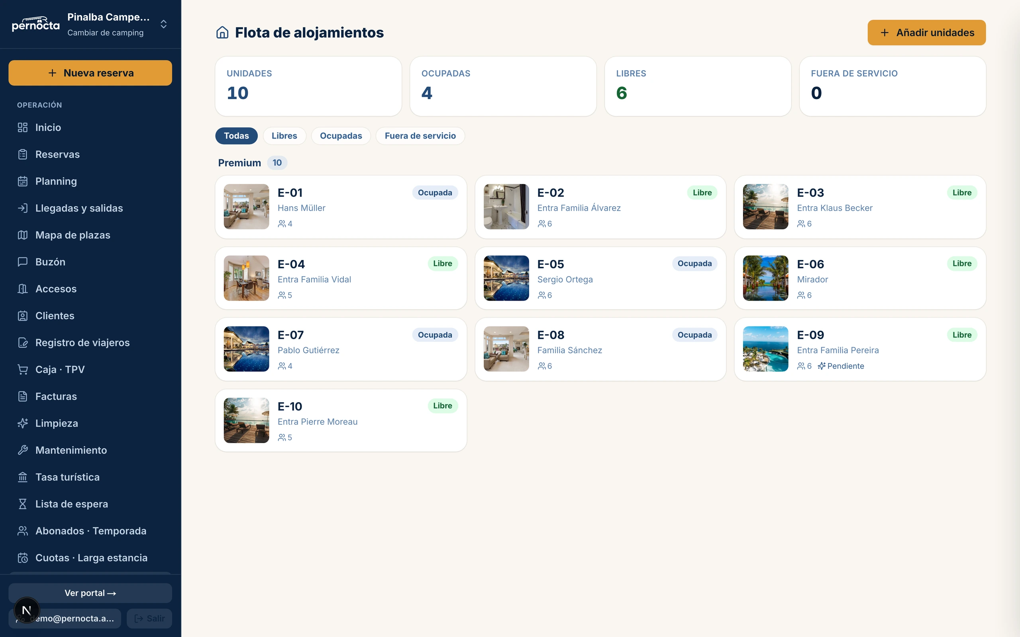Click the OCUPADAS stat card

click(503, 86)
